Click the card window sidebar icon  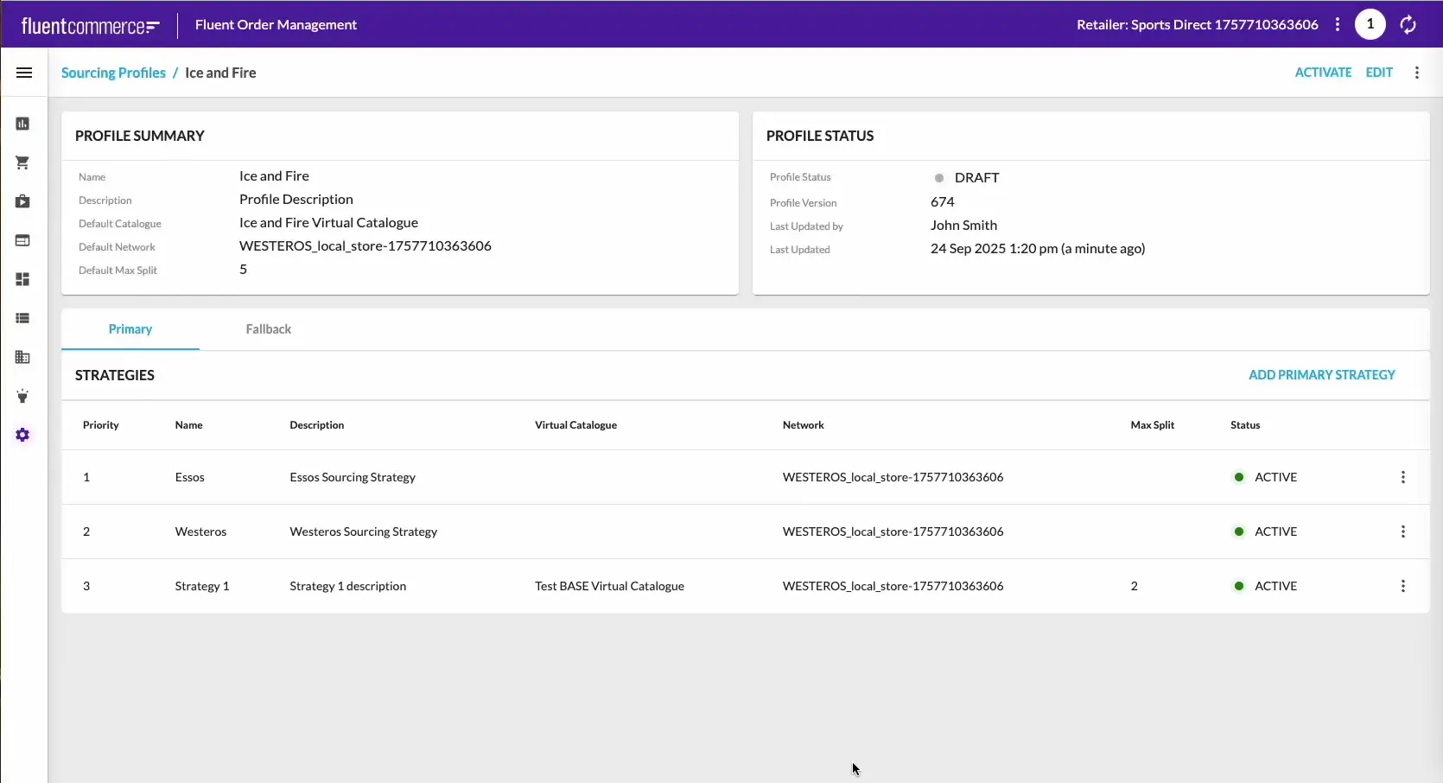coord(23,240)
